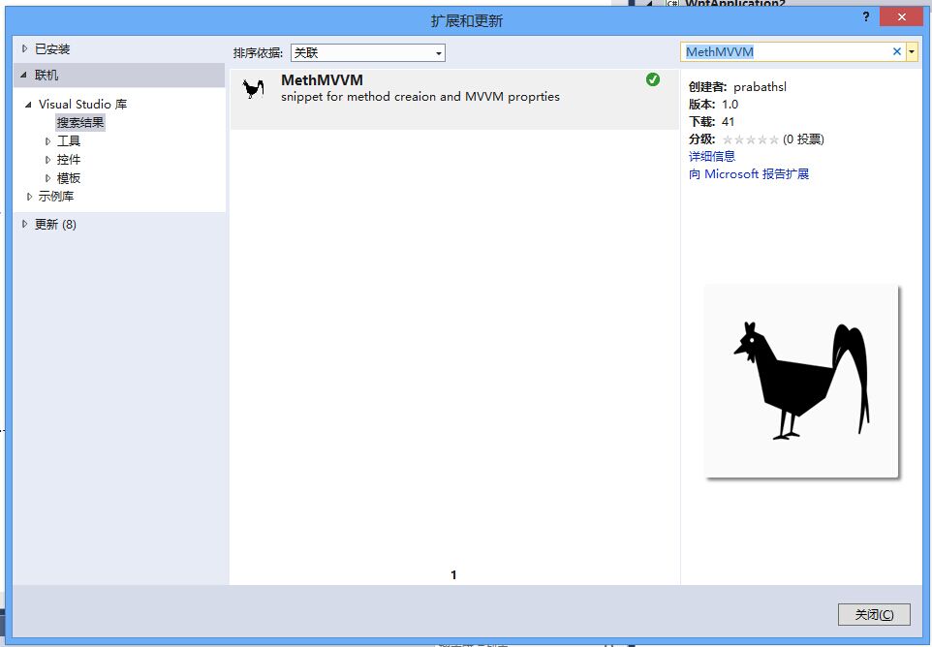Clear the search box with the X icon
932x647 pixels.
pos(897,51)
